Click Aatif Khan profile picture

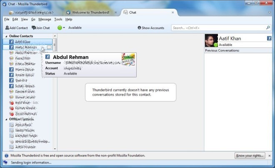point(211,40)
